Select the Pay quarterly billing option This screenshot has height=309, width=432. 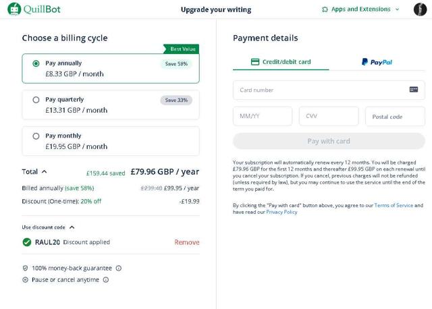coord(36,100)
